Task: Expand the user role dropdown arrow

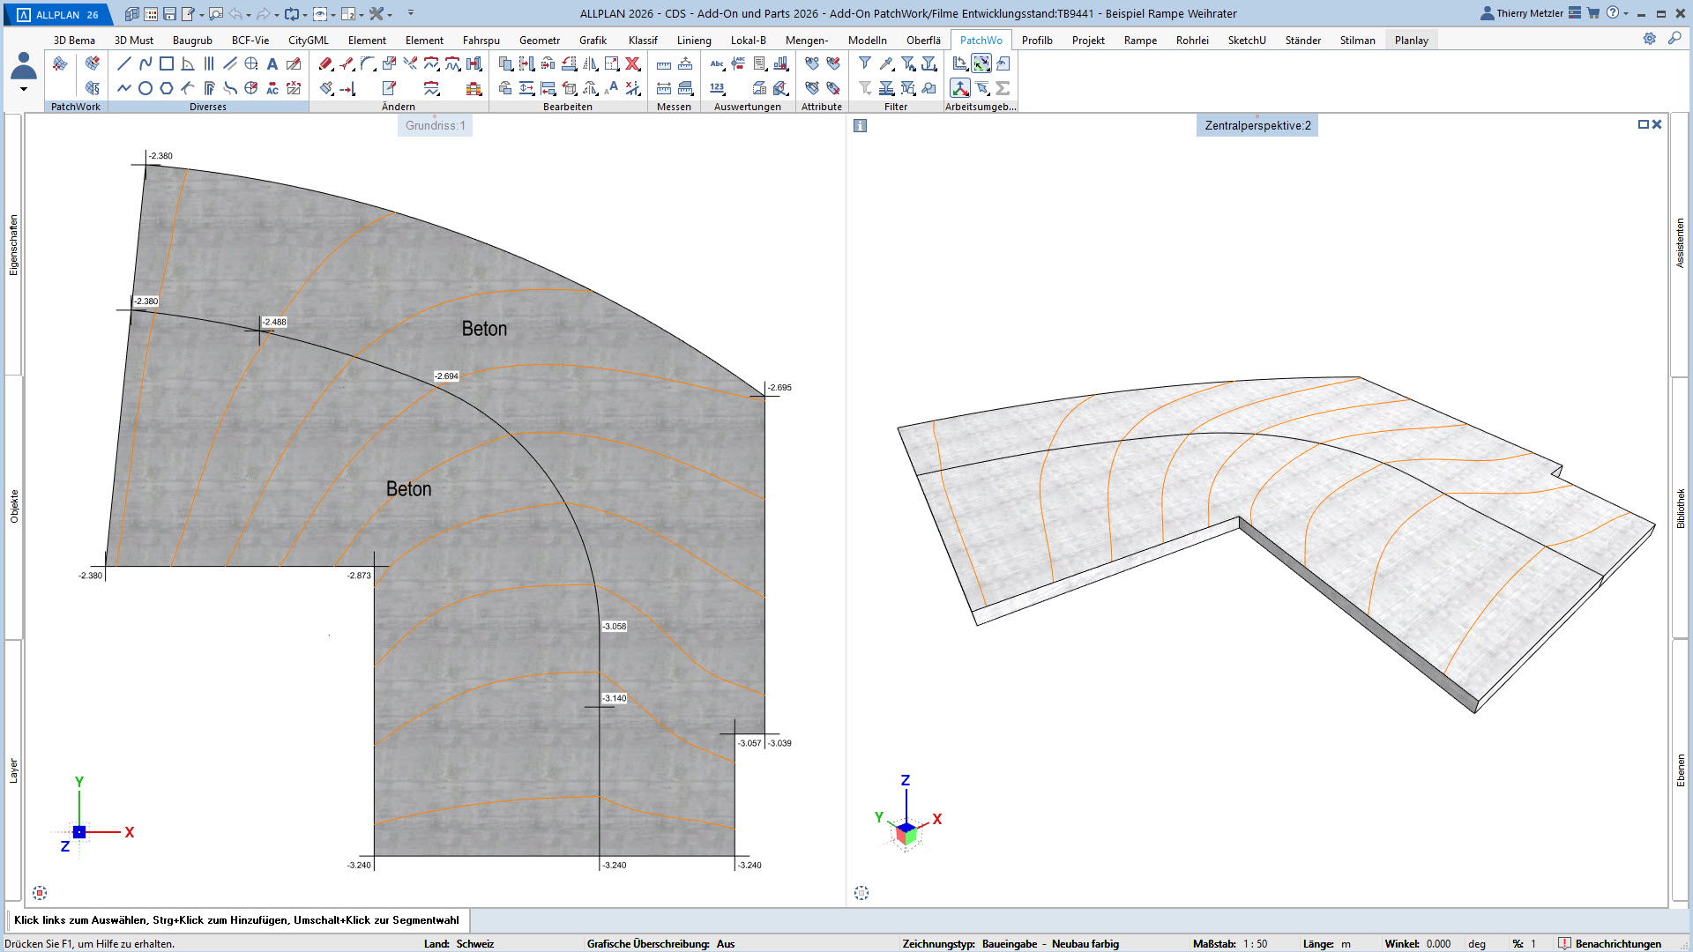Action: [x=24, y=89]
